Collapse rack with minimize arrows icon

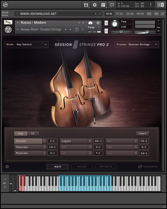(x=163, y=14)
